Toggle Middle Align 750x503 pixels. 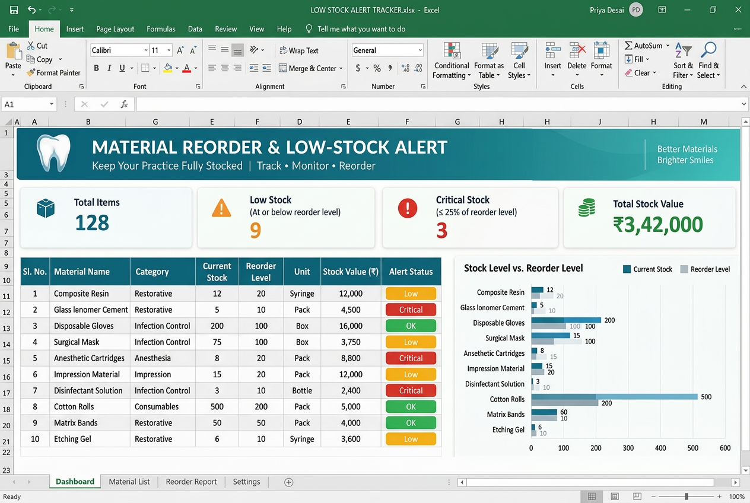point(225,50)
